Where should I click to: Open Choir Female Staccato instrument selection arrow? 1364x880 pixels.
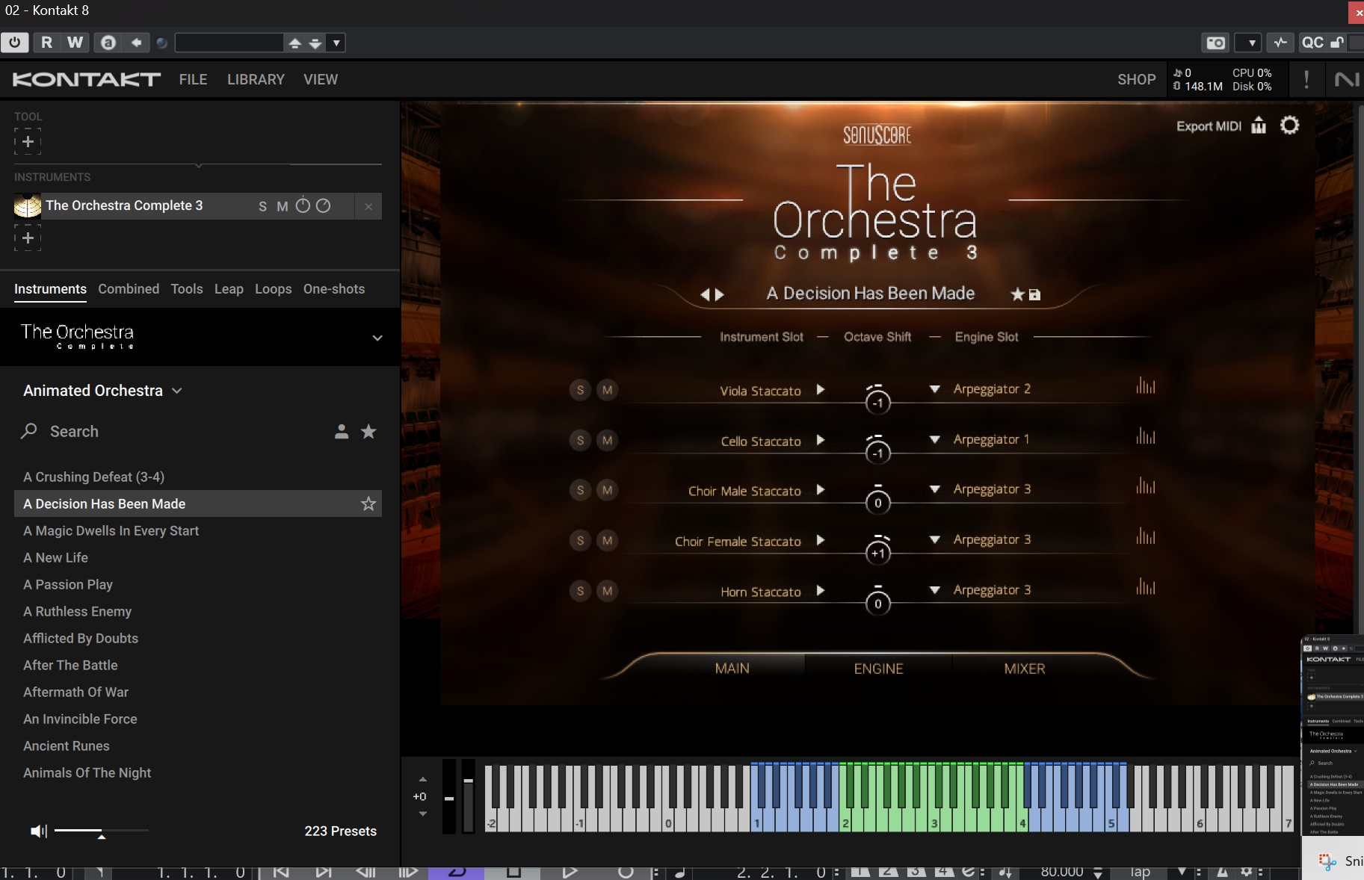pos(821,540)
